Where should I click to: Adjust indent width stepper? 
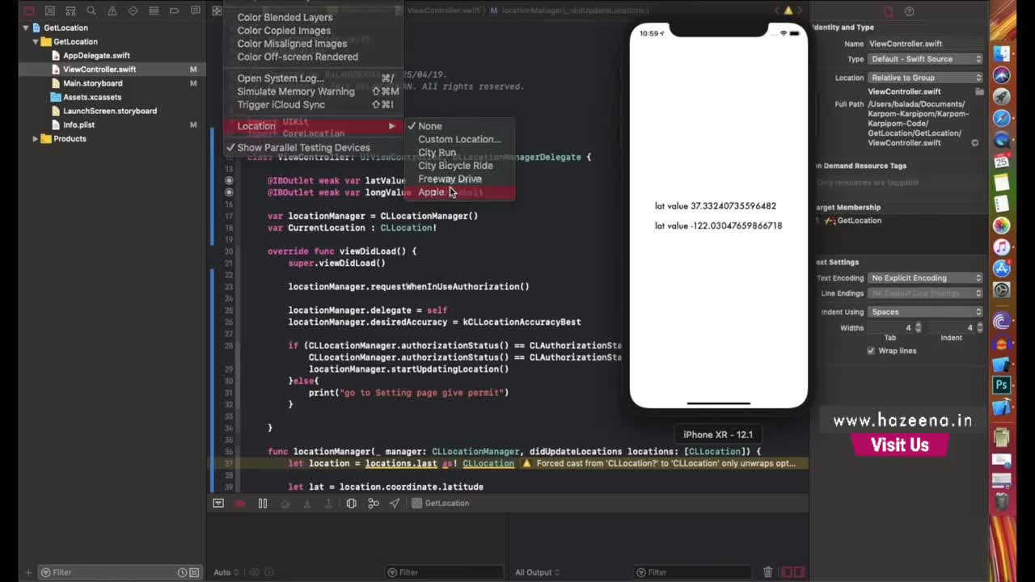point(981,328)
